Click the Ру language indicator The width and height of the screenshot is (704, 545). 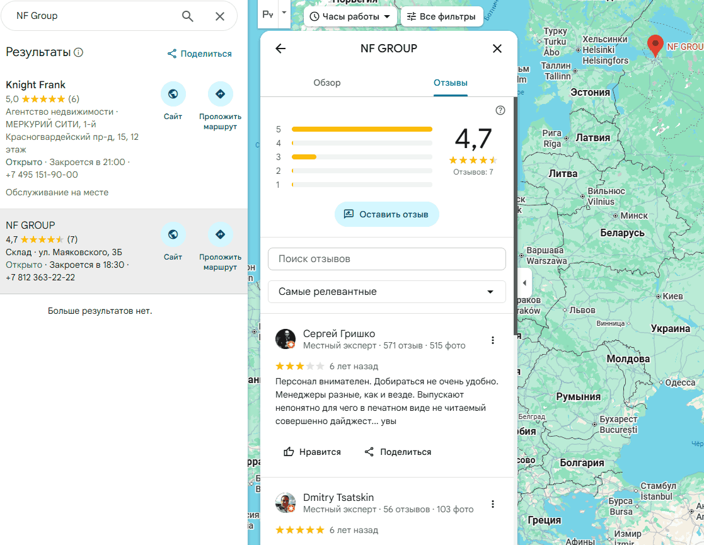click(x=268, y=14)
